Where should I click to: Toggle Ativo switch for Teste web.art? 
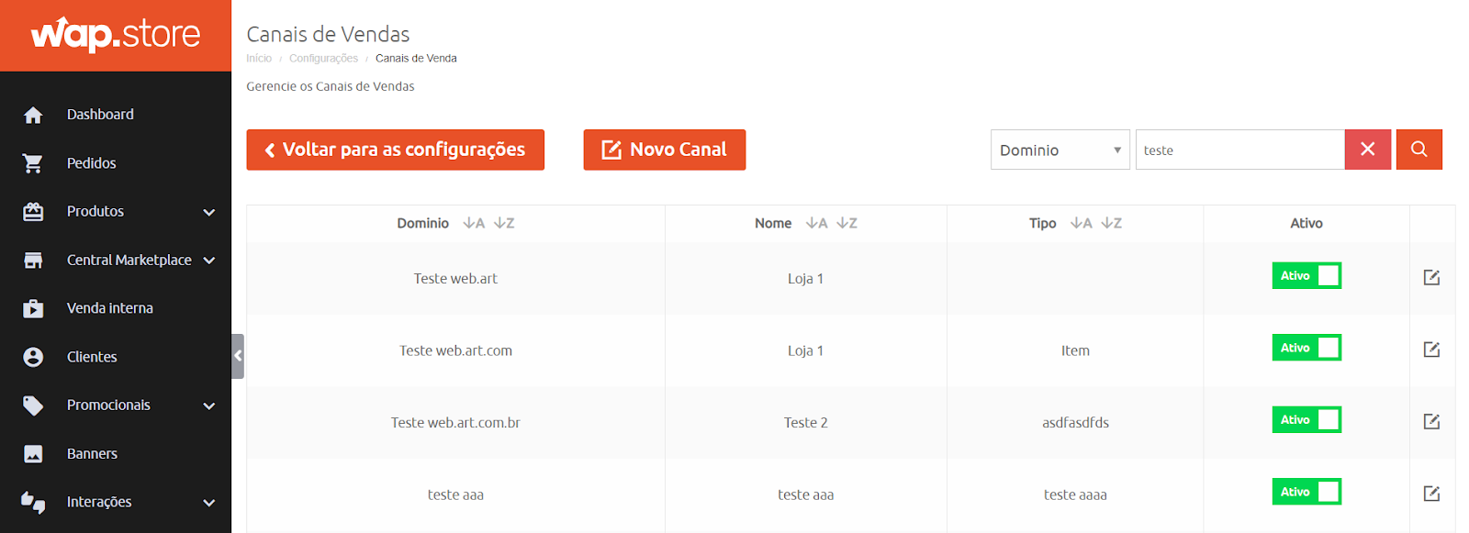coord(1306,275)
